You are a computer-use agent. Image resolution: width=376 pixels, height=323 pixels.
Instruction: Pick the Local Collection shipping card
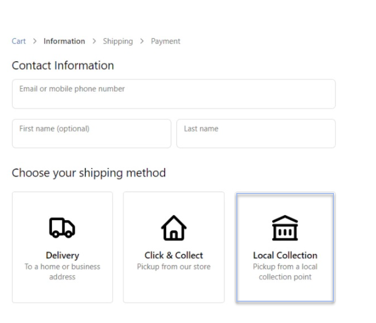point(285,247)
